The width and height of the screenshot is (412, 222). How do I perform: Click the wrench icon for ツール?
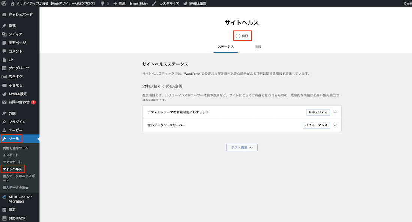(x=4, y=139)
